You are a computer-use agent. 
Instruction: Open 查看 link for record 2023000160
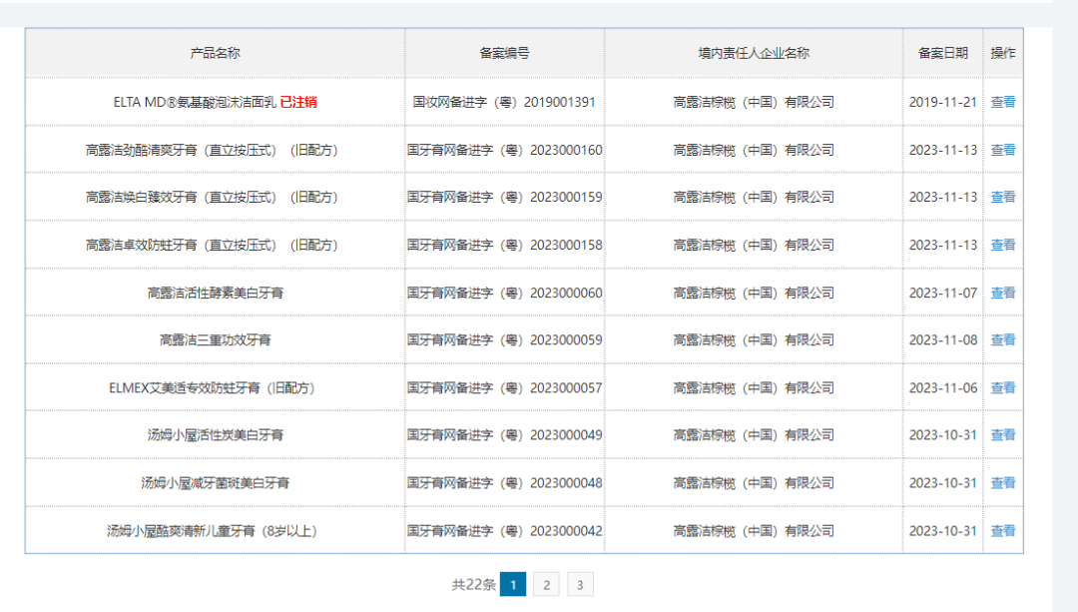(x=1002, y=150)
